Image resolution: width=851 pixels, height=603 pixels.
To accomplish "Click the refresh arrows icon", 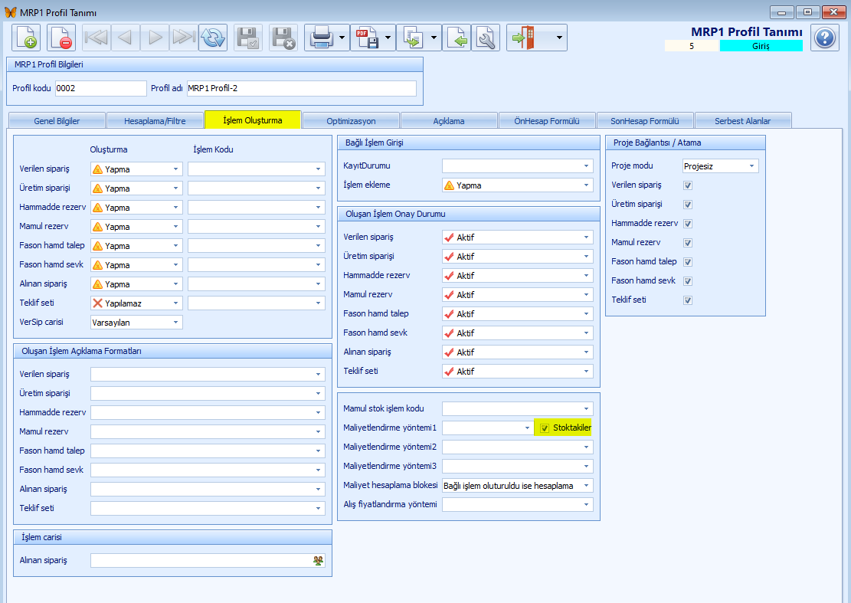I will coord(213,38).
